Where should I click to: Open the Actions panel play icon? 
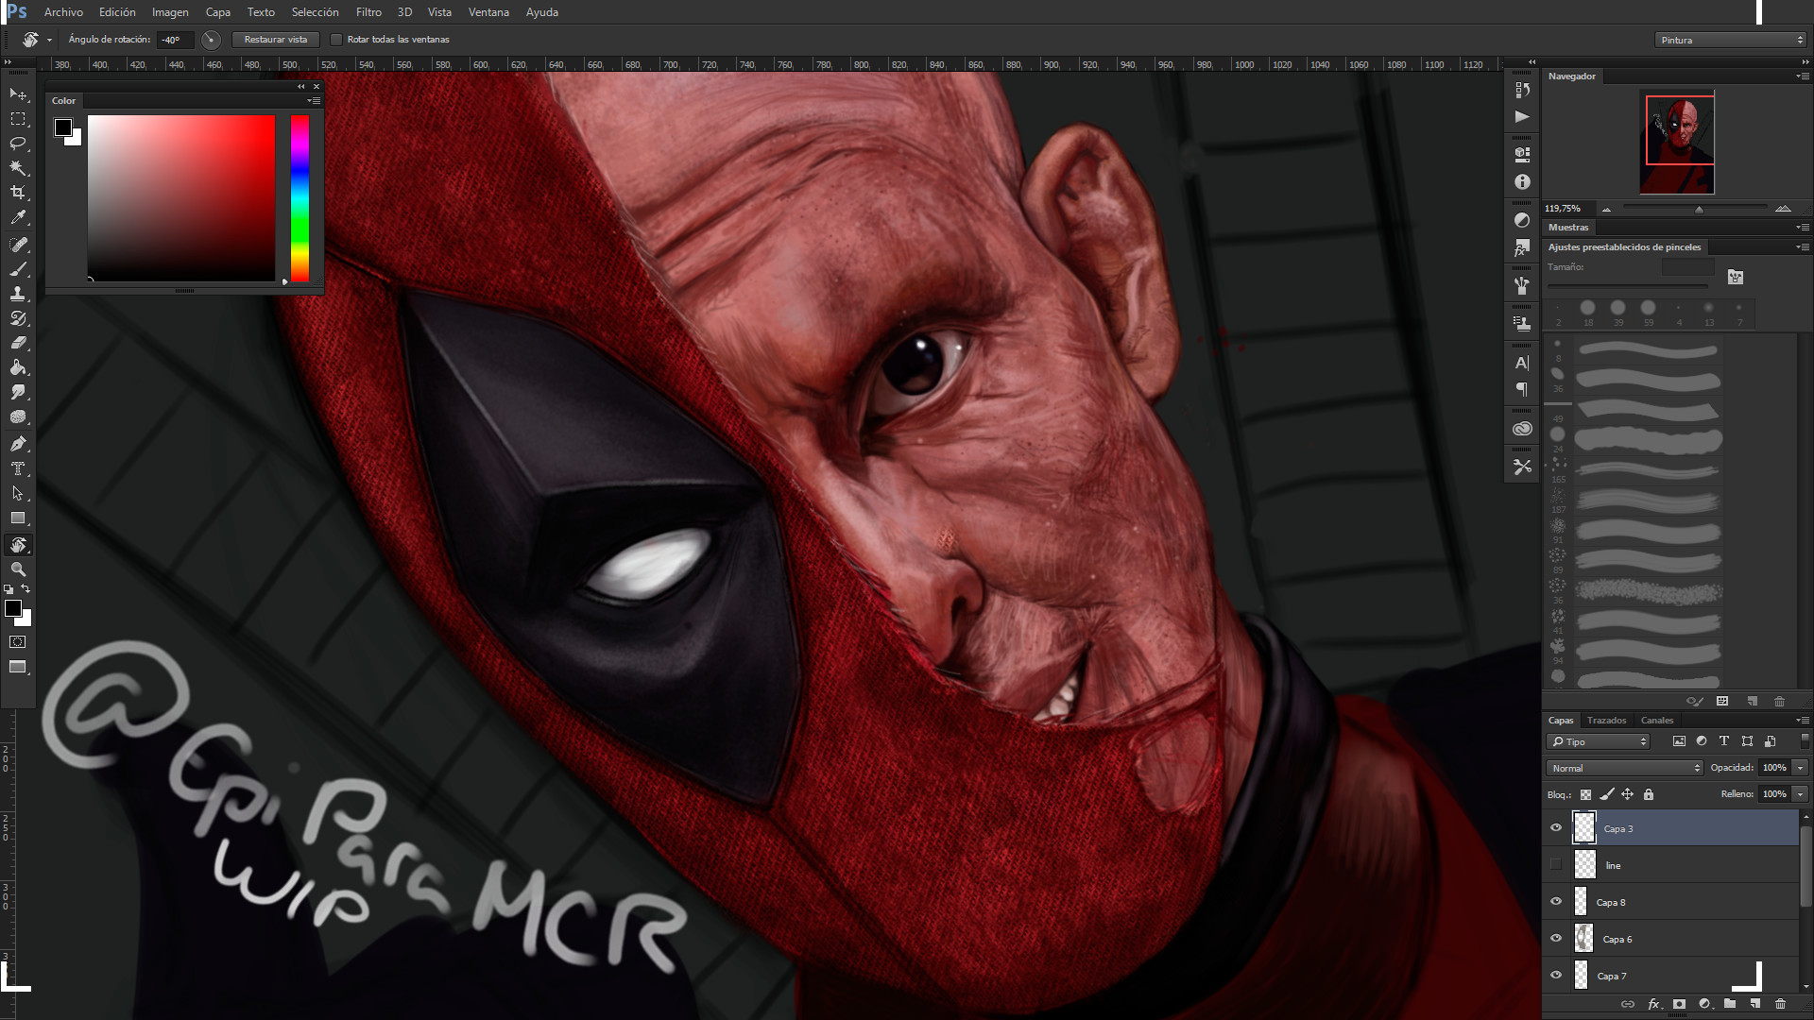coord(1522,117)
